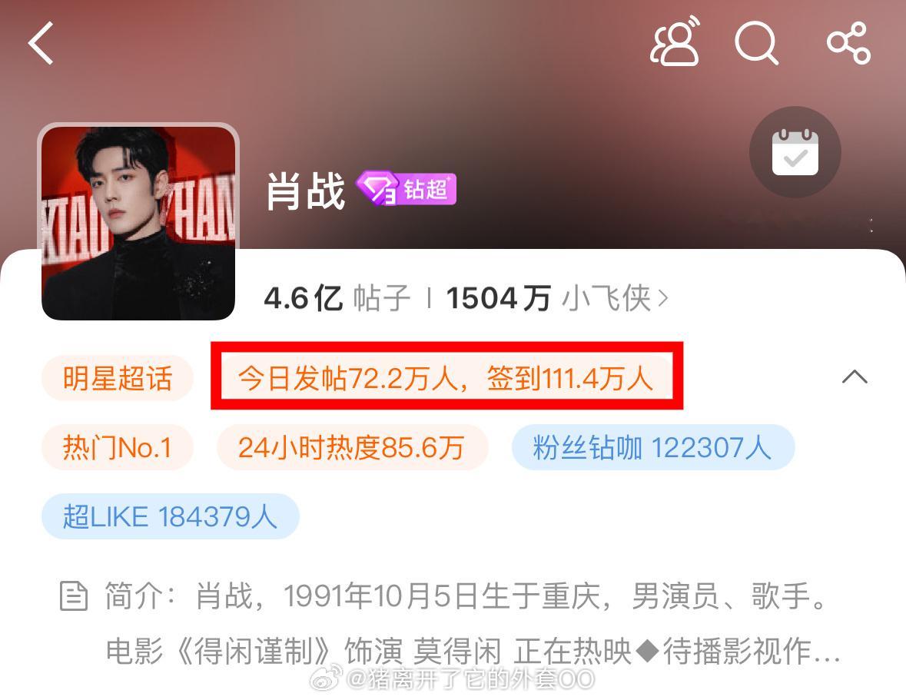Tap 今日发帖72.2万人 sign-in stats pill
The image size is (906, 700).
click(x=446, y=378)
